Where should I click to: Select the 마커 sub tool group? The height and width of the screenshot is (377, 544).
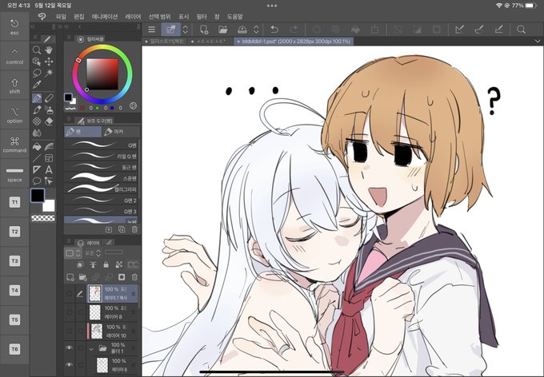click(121, 132)
